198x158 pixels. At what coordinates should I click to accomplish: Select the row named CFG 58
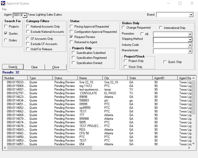(x=97, y=133)
